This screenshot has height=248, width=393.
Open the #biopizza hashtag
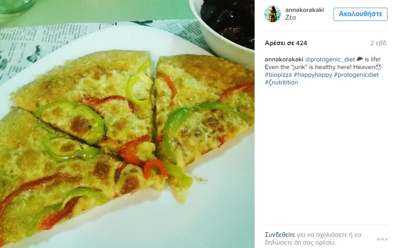tap(278, 75)
